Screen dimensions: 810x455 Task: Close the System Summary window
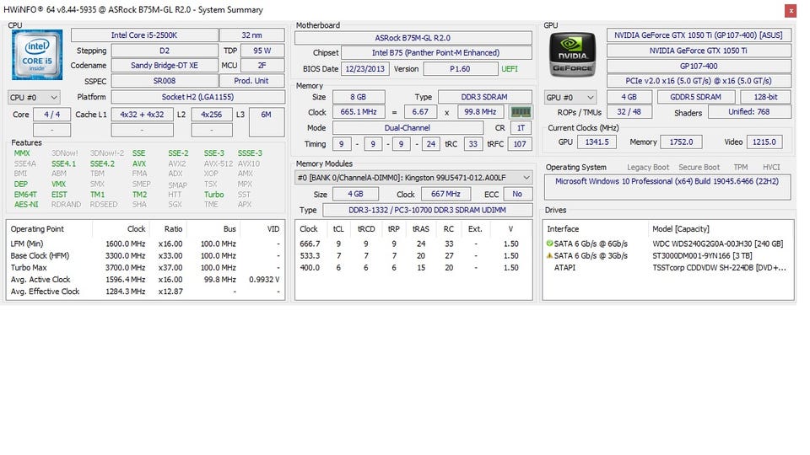coord(791,10)
